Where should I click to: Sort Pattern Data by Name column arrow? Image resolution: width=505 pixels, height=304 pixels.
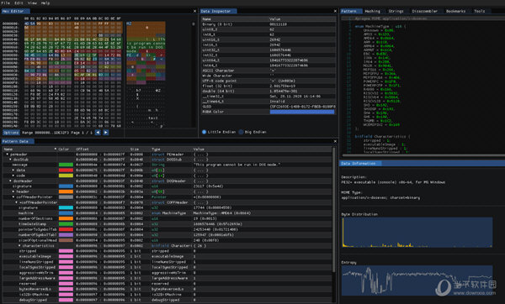56,149
